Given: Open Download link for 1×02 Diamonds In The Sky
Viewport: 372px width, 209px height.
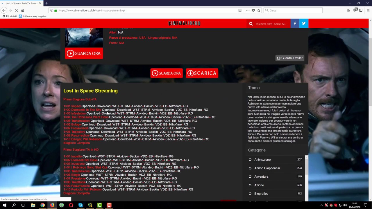Looking at the screenshot, I should pos(124,110).
